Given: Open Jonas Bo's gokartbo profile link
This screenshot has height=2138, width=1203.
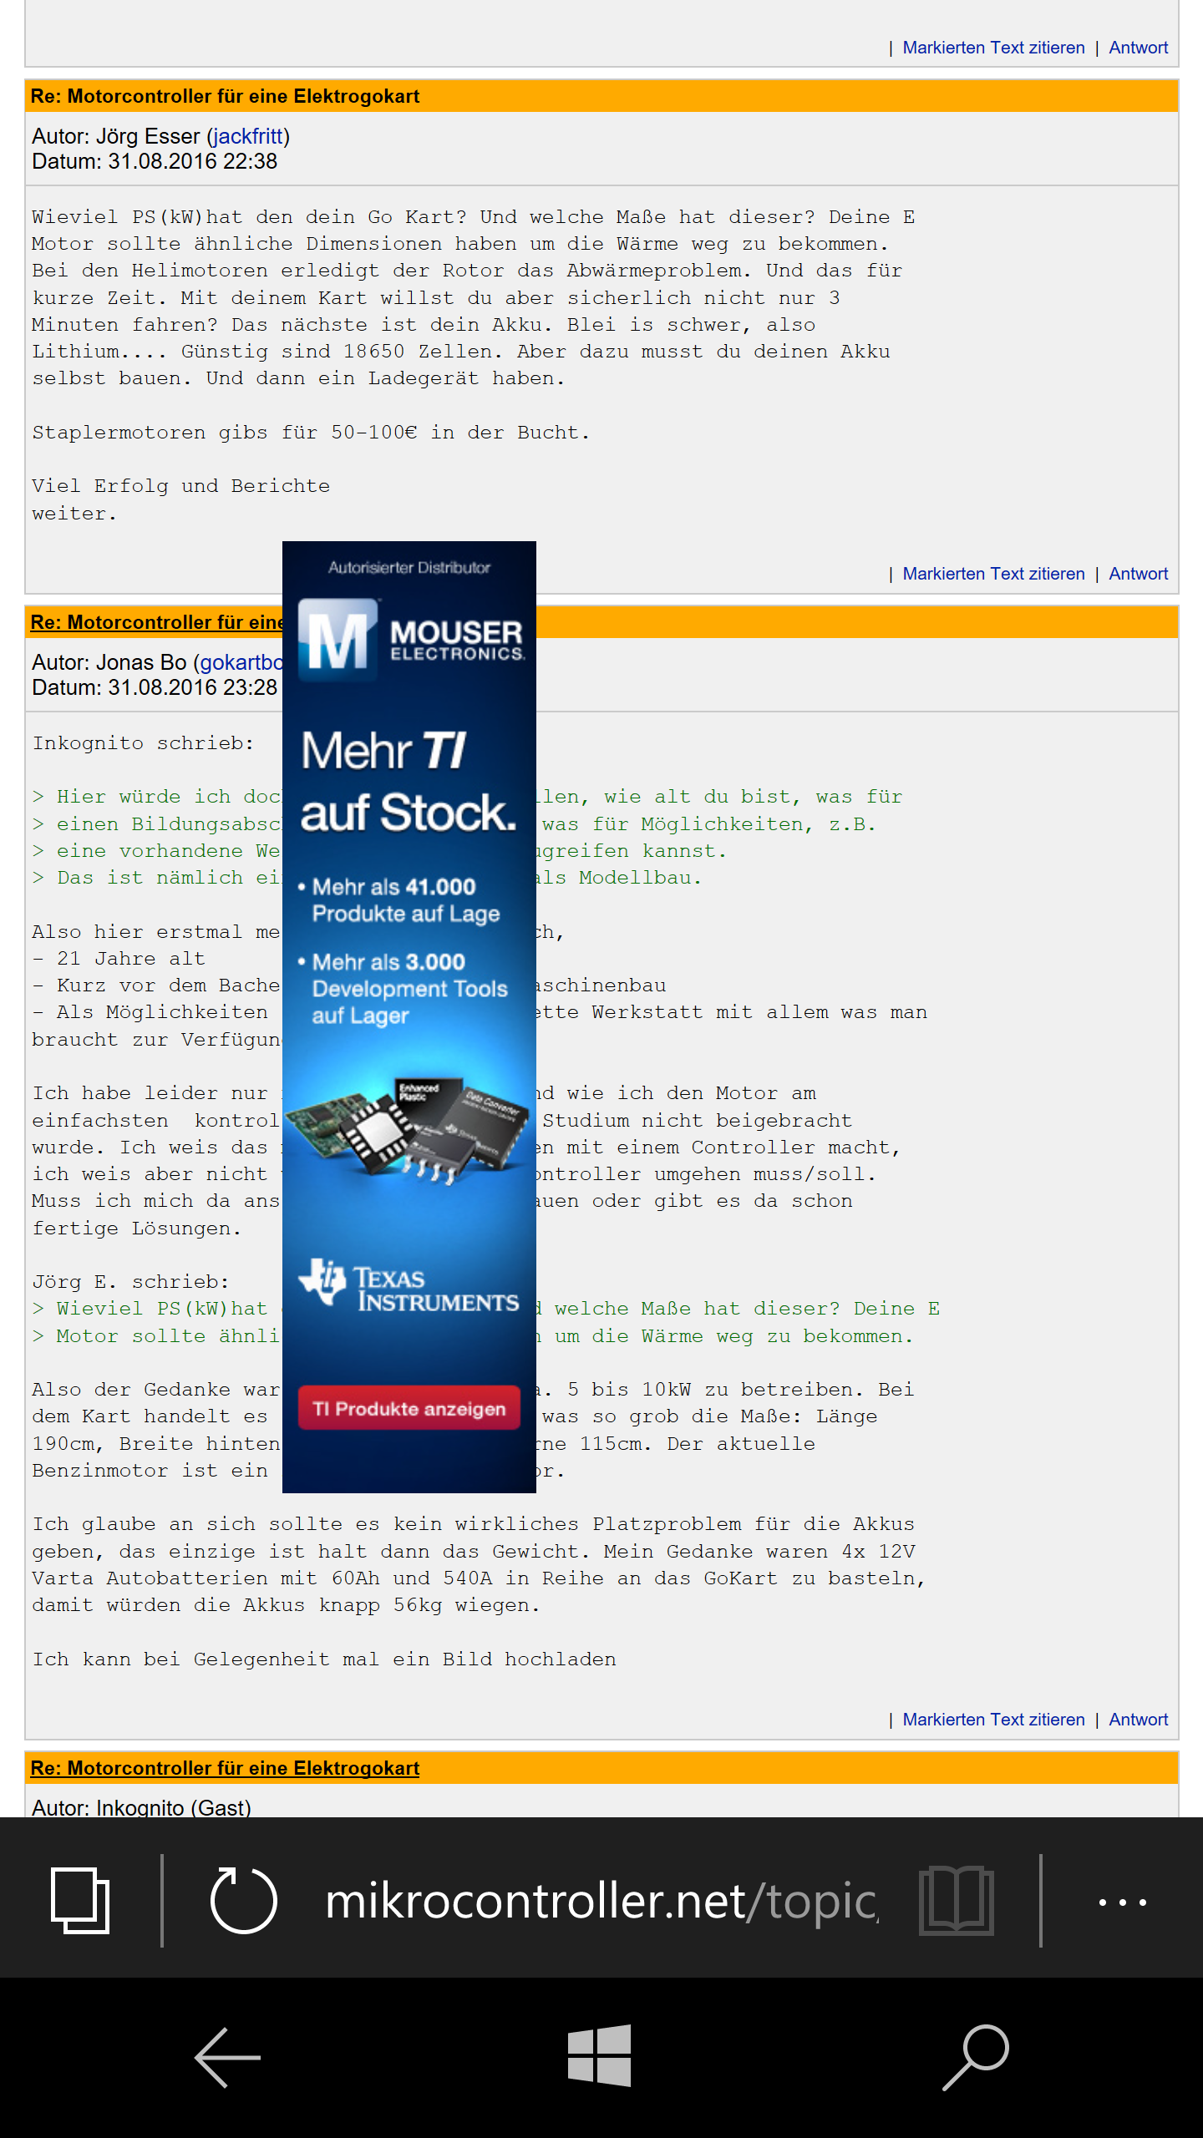Looking at the screenshot, I should pos(241,662).
